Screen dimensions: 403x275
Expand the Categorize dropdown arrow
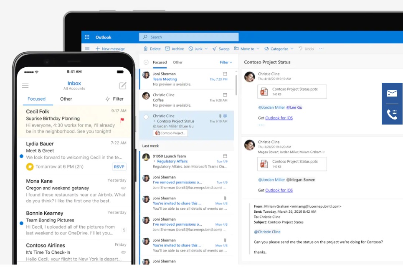point(292,48)
